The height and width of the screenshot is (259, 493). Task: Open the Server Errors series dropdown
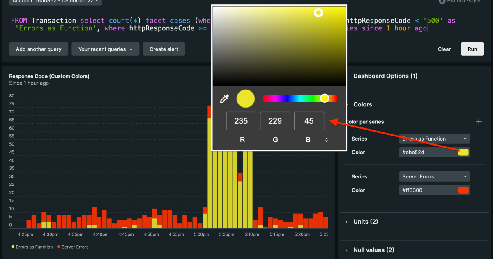pyautogui.click(x=434, y=176)
